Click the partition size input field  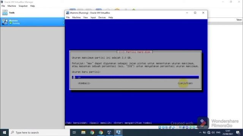pyautogui.click(x=135, y=77)
